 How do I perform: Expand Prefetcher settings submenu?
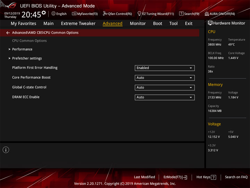click(27, 58)
